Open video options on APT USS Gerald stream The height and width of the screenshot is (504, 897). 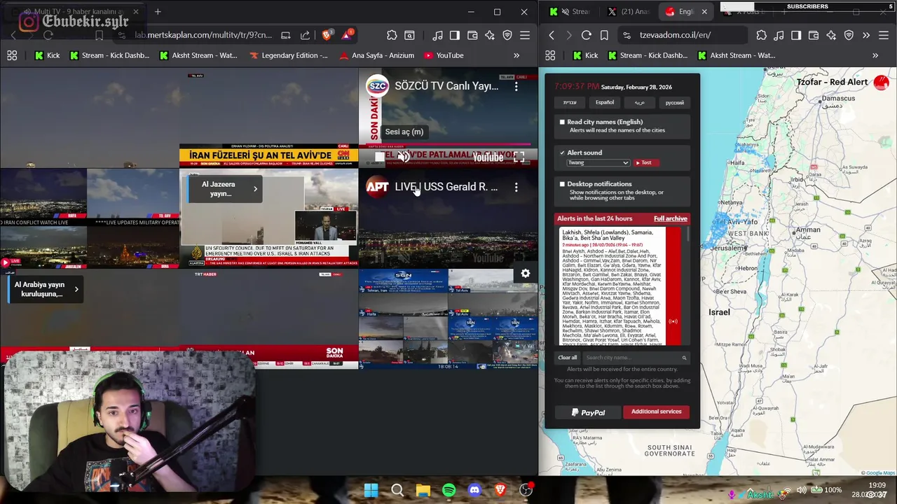tap(516, 187)
